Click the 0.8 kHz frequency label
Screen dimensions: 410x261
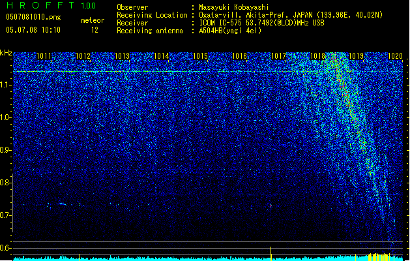point(6,183)
